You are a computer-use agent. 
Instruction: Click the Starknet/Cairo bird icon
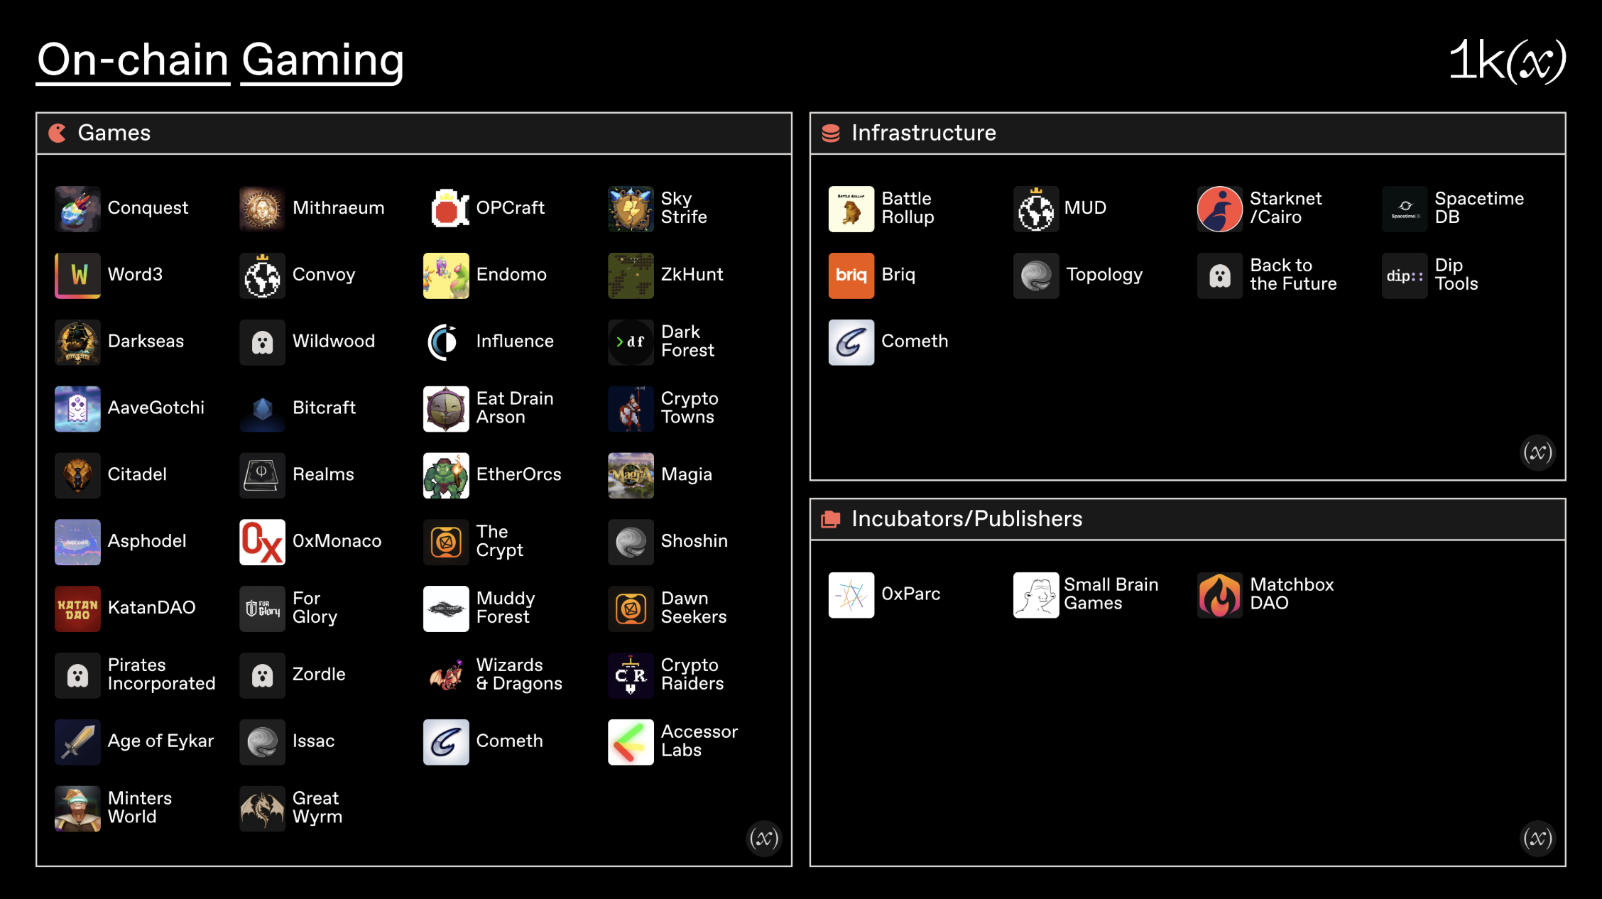point(1219,209)
